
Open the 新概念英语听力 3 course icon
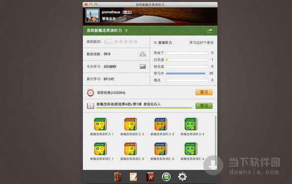click(160, 124)
